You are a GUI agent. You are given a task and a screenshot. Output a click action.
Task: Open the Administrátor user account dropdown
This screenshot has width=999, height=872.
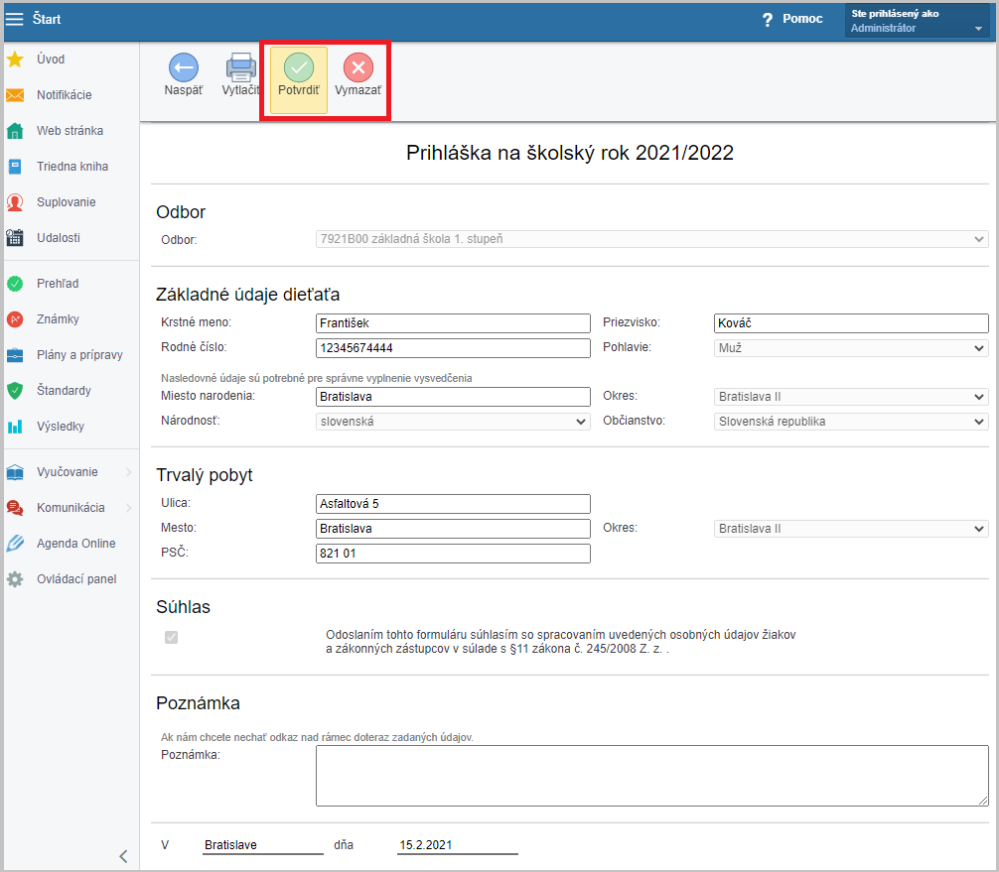[916, 21]
